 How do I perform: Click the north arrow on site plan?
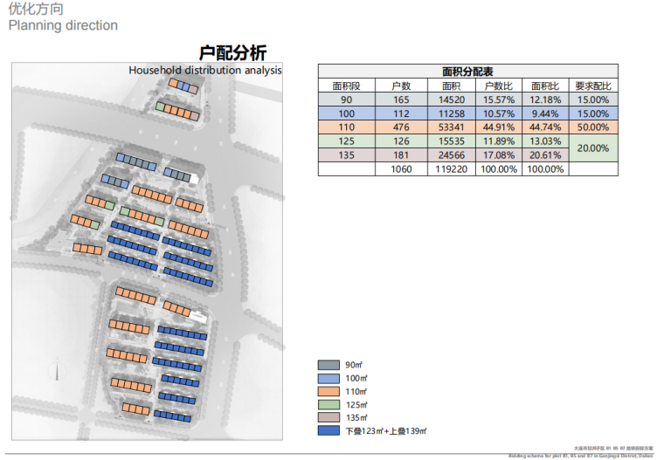(59, 373)
